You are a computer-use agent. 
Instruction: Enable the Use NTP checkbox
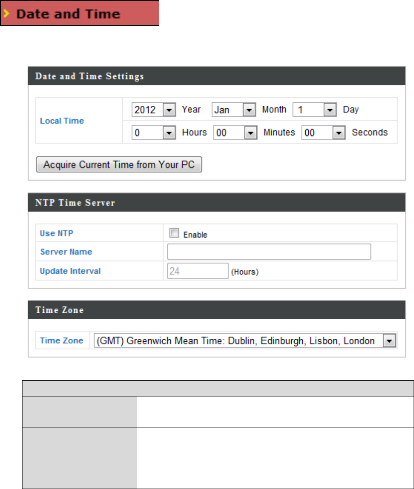click(174, 233)
